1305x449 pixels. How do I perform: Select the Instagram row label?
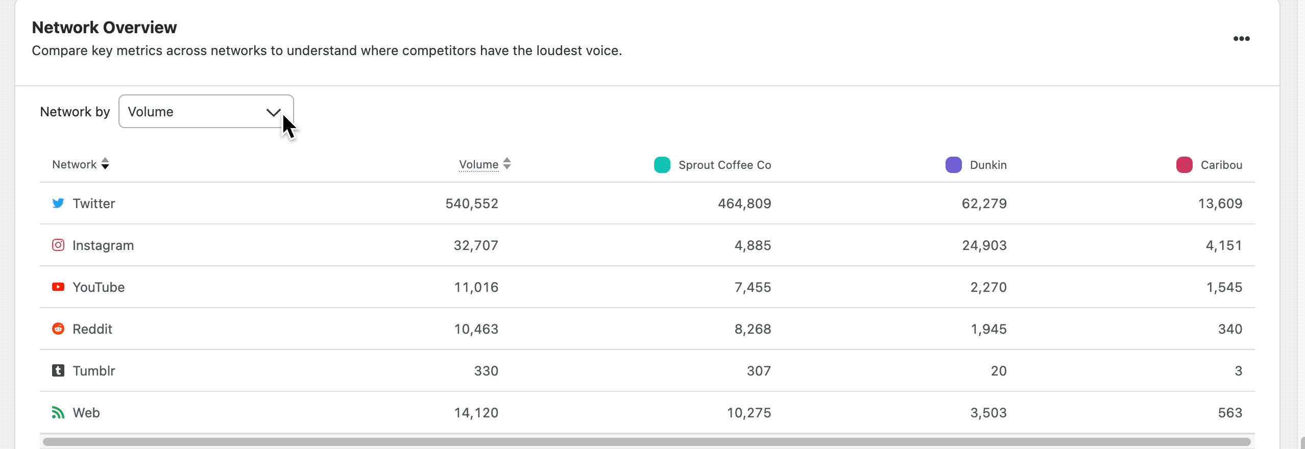coord(103,245)
